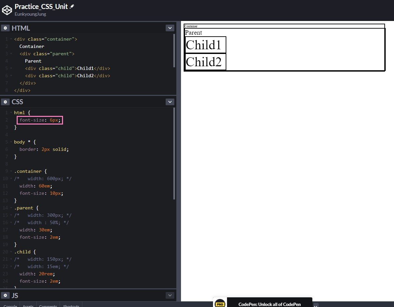The image size is (394, 307).
Task: Open the CSS panel settings gear
Action: click(x=5, y=102)
